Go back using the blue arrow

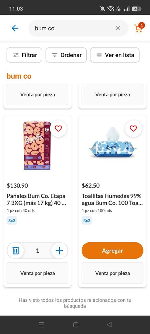tap(15, 28)
